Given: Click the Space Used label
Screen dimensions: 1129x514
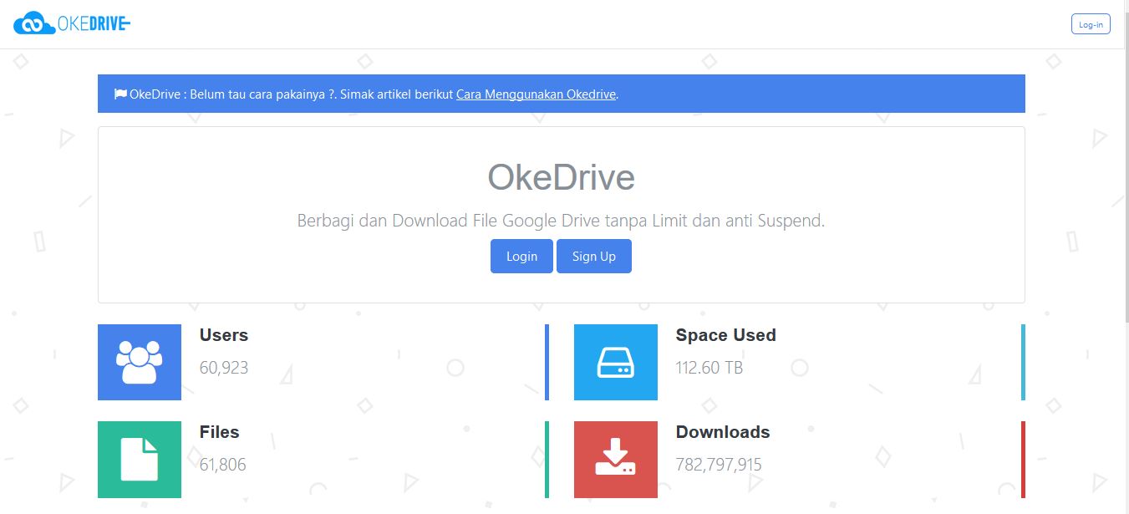Looking at the screenshot, I should 726,335.
